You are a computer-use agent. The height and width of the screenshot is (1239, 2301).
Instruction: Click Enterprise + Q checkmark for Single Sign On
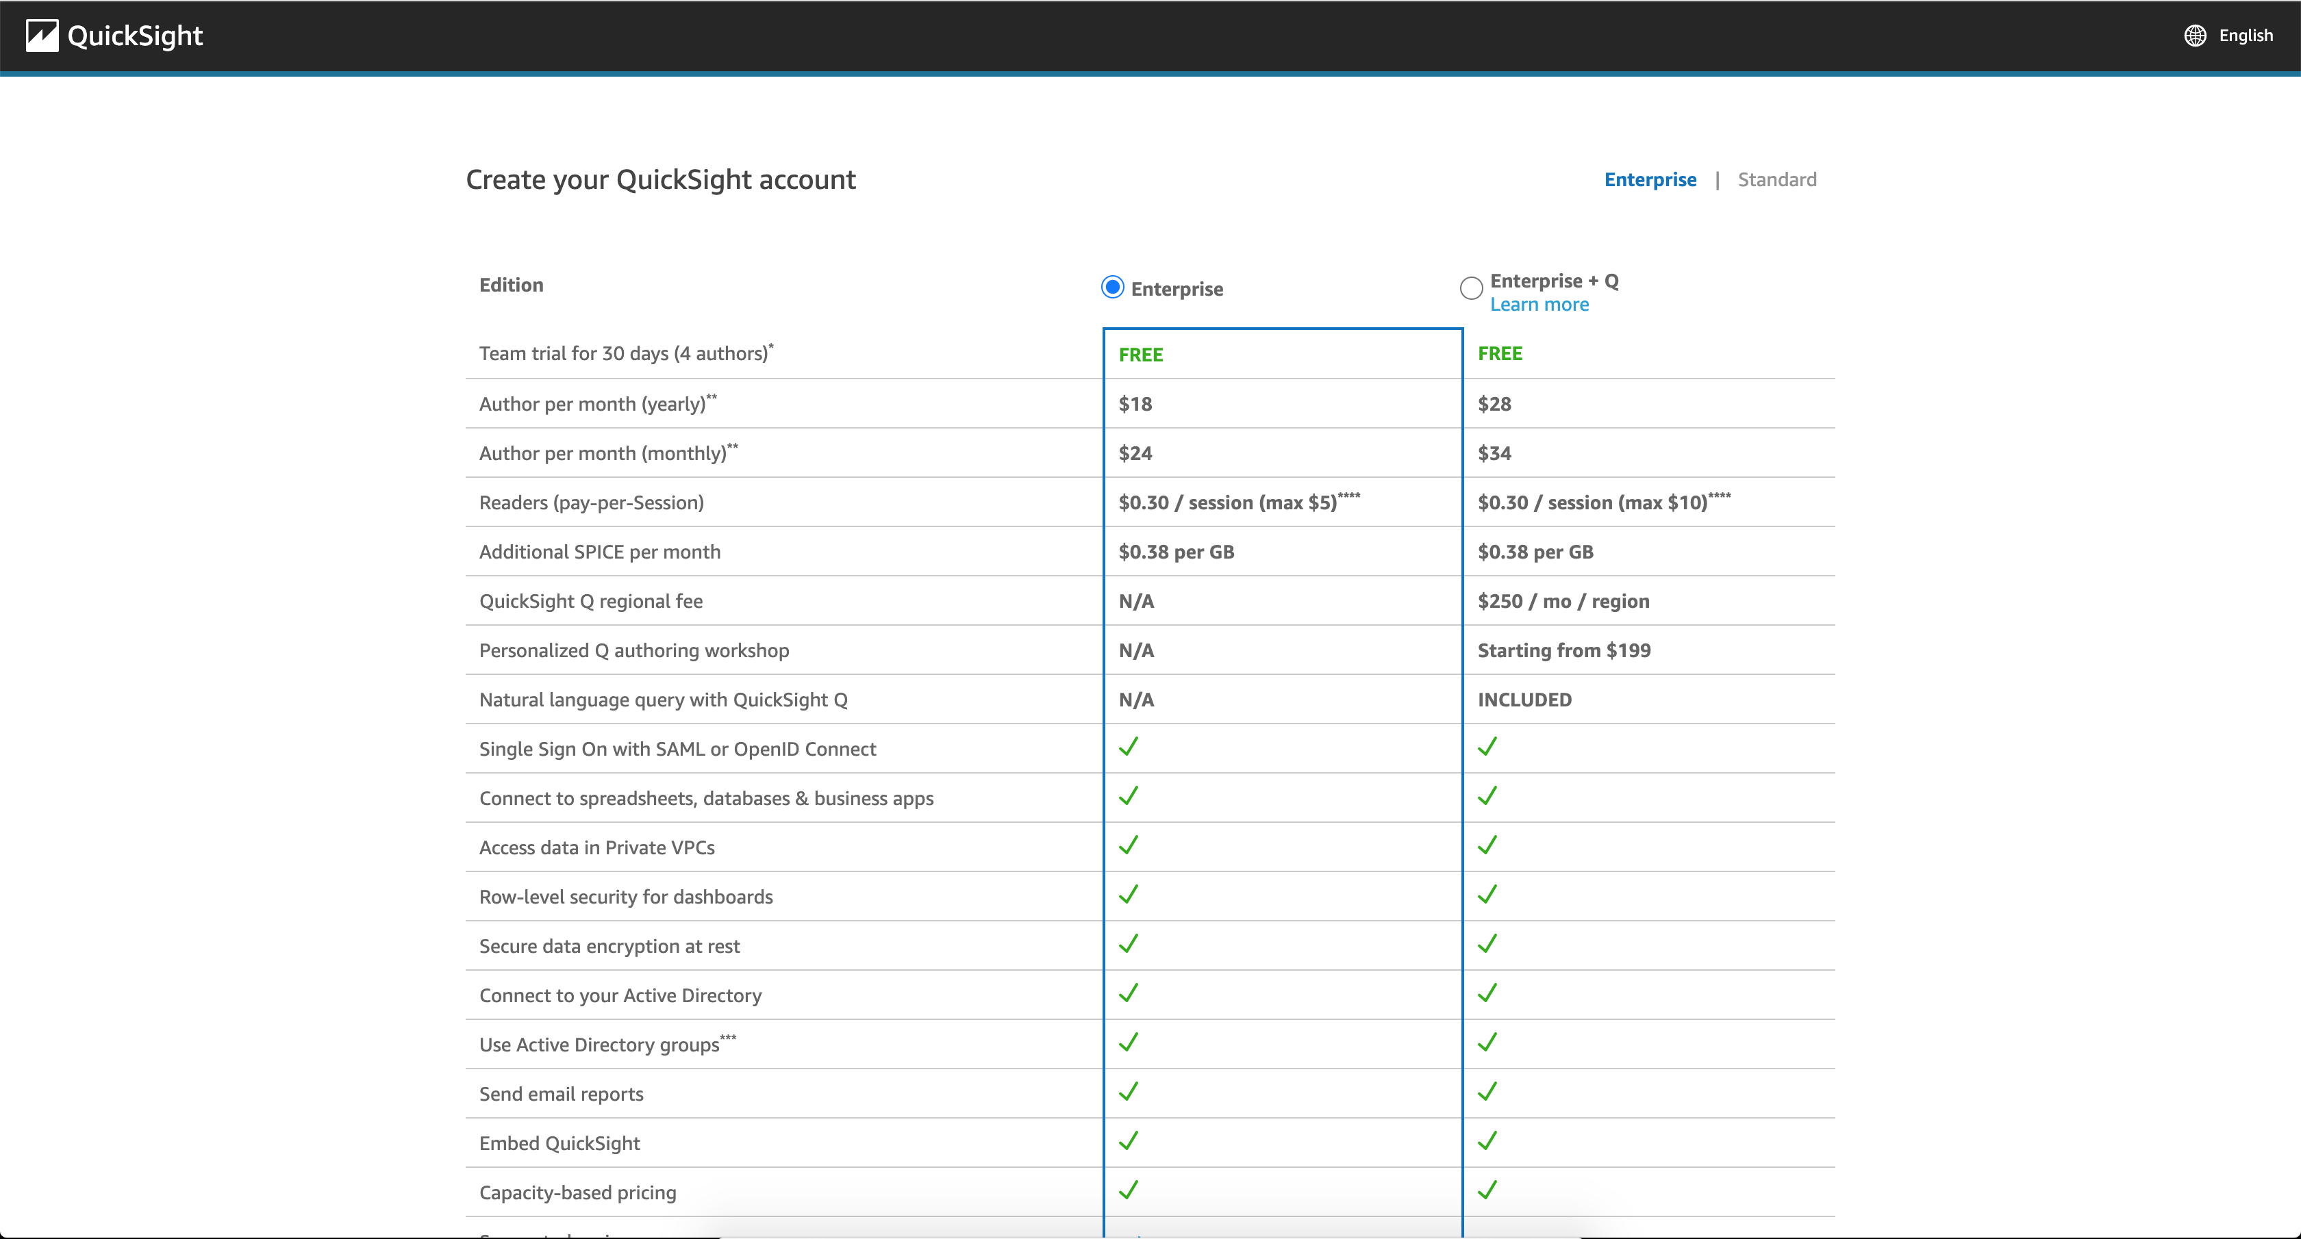tap(1487, 746)
